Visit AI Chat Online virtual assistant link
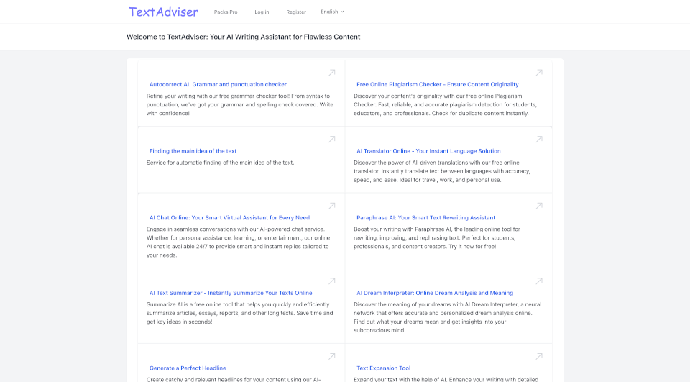Viewport: 690px width, 382px height. 229,218
